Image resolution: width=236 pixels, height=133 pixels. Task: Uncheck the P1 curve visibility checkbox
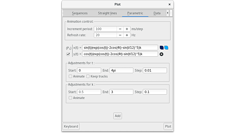(68, 54)
